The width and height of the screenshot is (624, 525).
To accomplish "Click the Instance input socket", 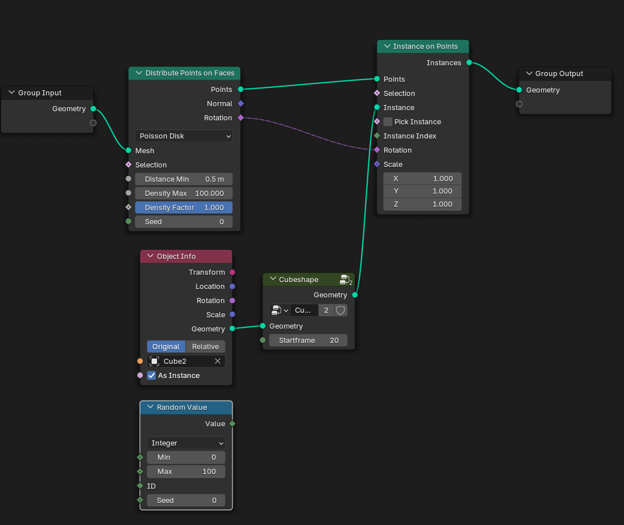I will [x=377, y=107].
